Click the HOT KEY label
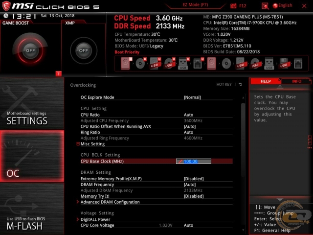Screen dimensions: 313x235 pos(224,84)
